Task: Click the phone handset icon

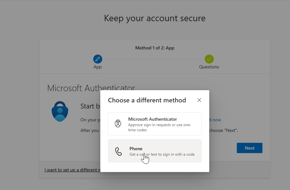Action: 118,151
